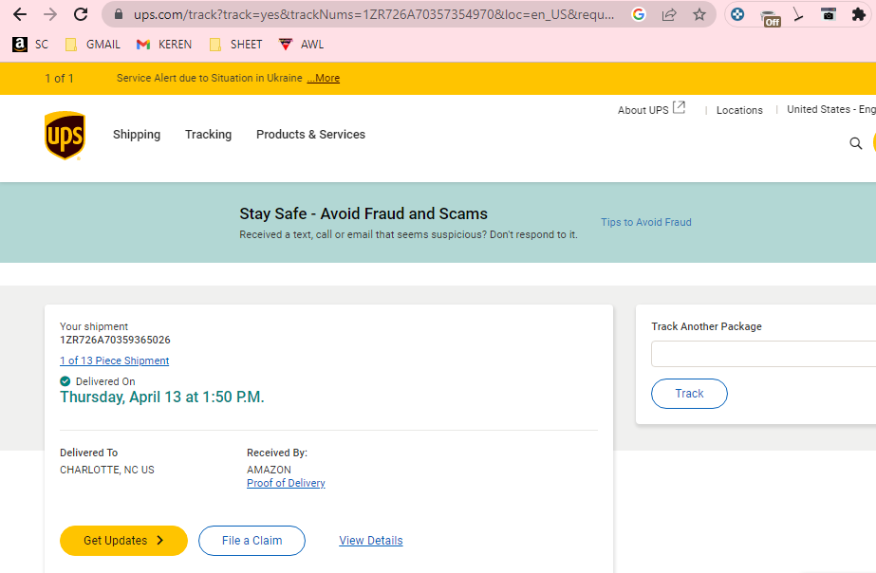Screen dimensions: 876x573
Task: Click the external link icon beside About UPS
Action: (679, 107)
